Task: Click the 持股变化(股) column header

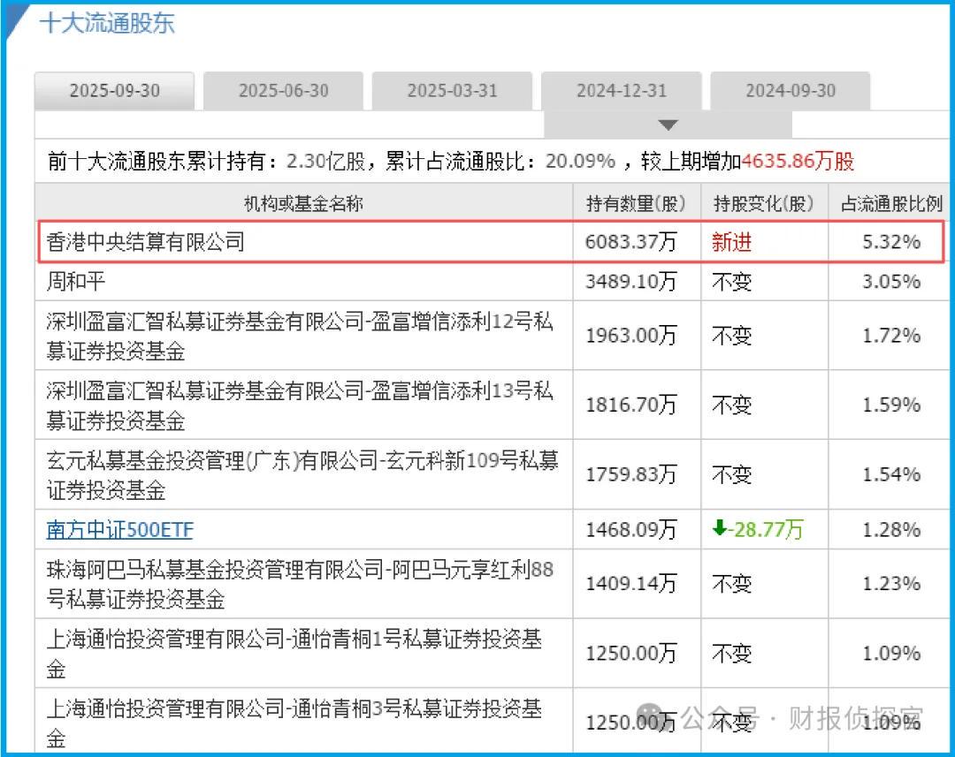Action: coord(763,204)
